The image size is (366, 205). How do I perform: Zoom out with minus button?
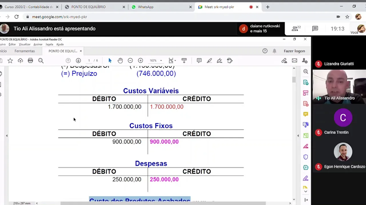point(130,60)
